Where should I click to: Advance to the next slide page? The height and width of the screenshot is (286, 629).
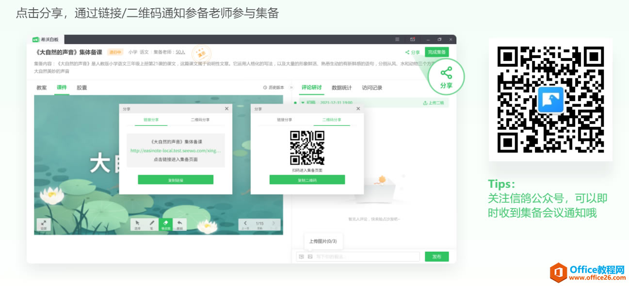[x=274, y=225]
